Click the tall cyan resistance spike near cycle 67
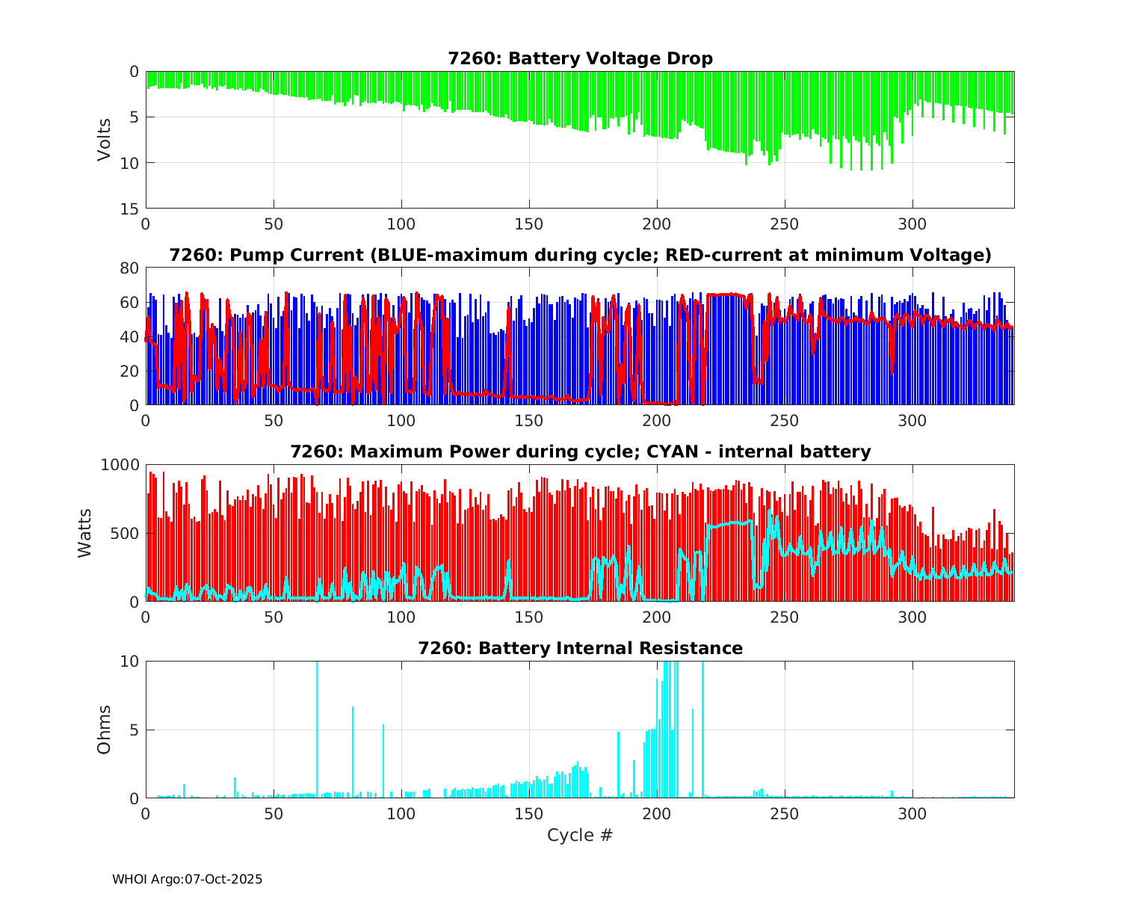Image resolution: width=1121 pixels, height=897 pixels. (x=317, y=729)
